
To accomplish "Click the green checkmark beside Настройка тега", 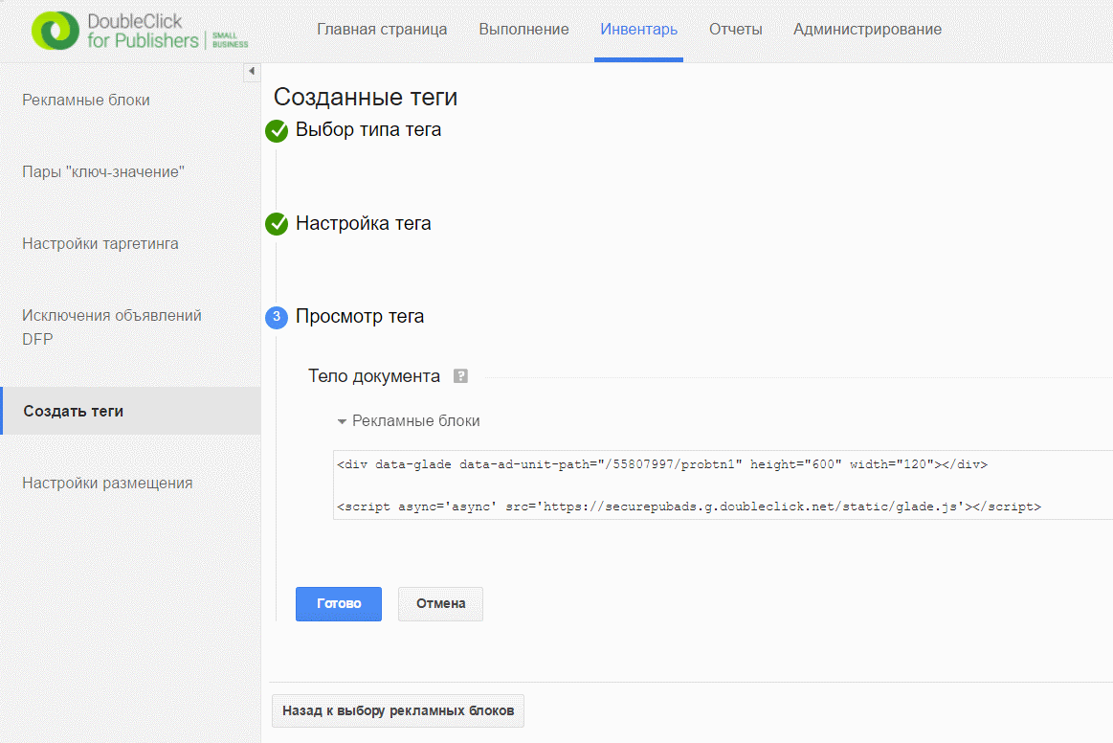I will coord(277,224).
